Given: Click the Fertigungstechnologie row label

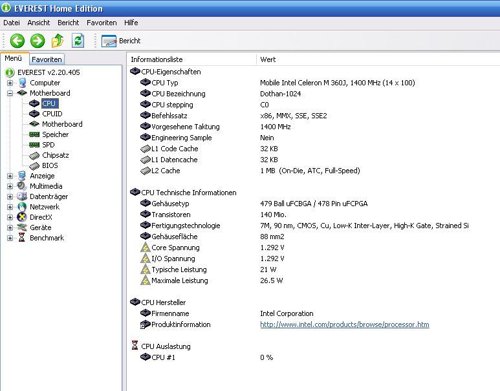Looking at the screenshot, I should (186, 226).
